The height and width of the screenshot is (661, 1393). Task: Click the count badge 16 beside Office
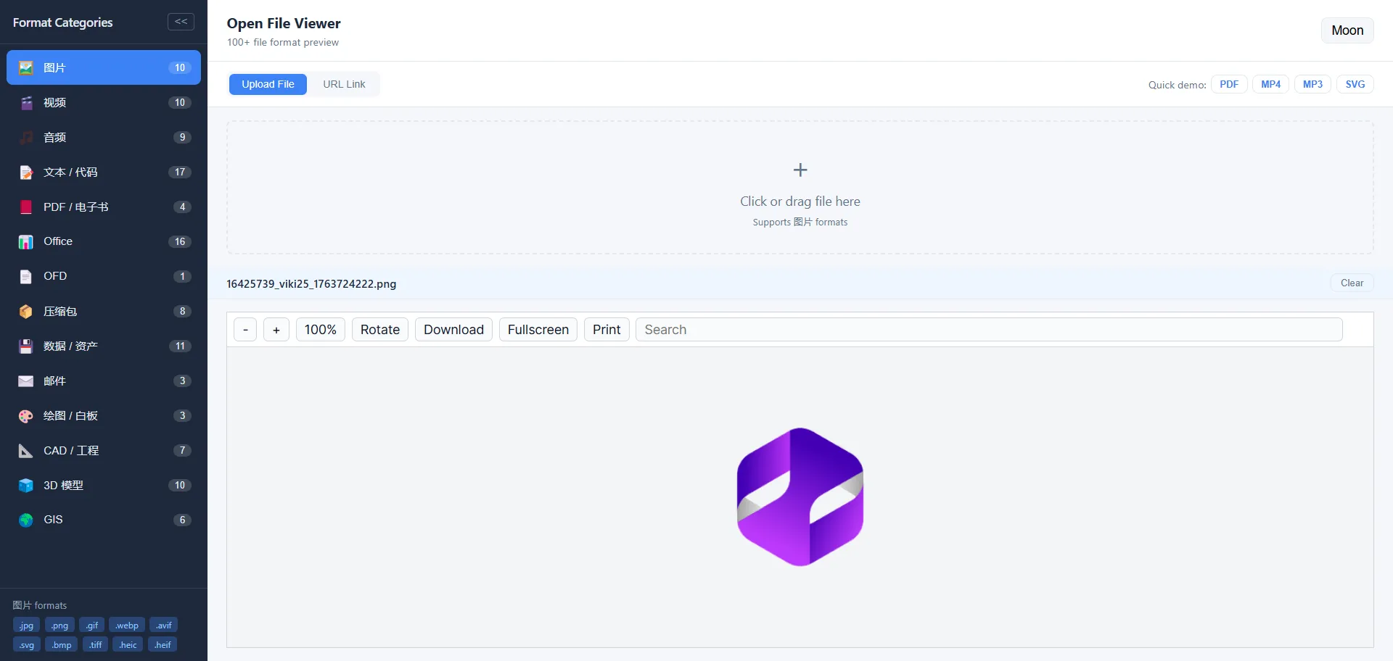pyautogui.click(x=180, y=241)
